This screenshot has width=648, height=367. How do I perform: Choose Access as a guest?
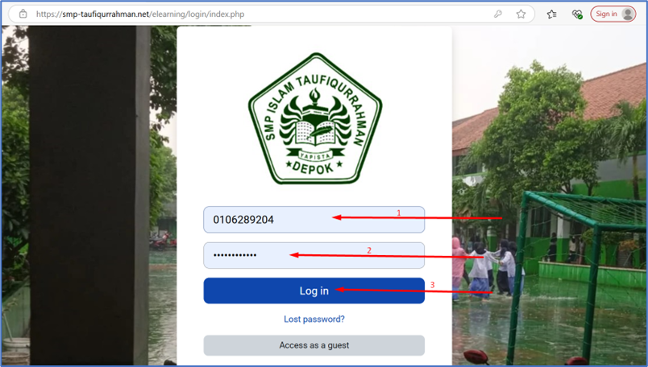pyautogui.click(x=314, y=345)
